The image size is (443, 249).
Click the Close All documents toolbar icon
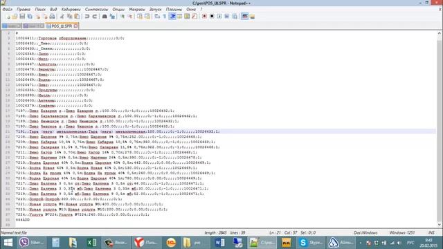point(44,17)
